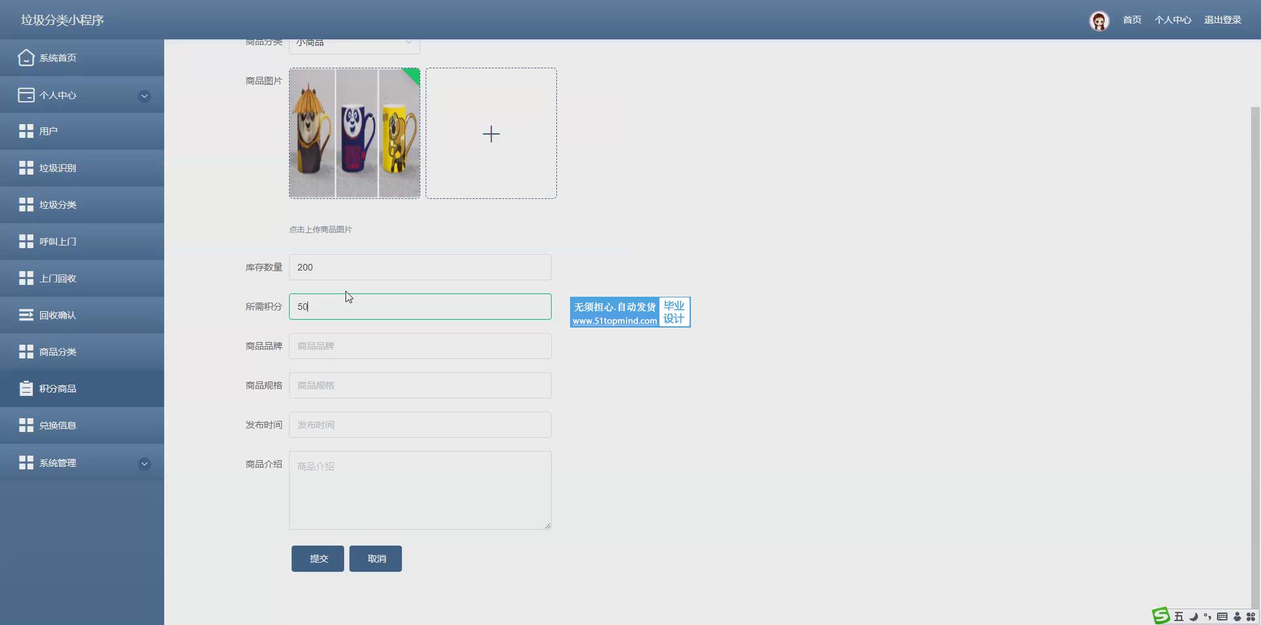Click the user avatar in top bar
This screenshot has height=625, width=1261.
pos(1099,20)
